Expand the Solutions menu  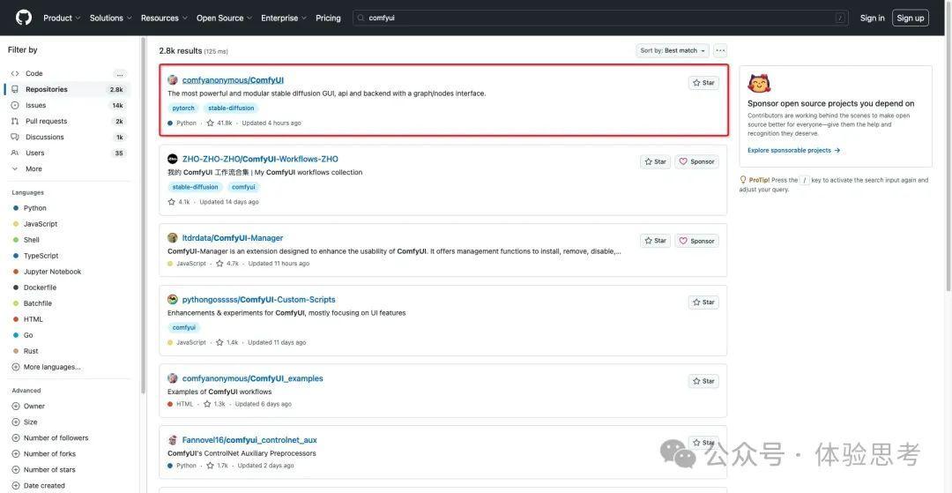[110, 19]
